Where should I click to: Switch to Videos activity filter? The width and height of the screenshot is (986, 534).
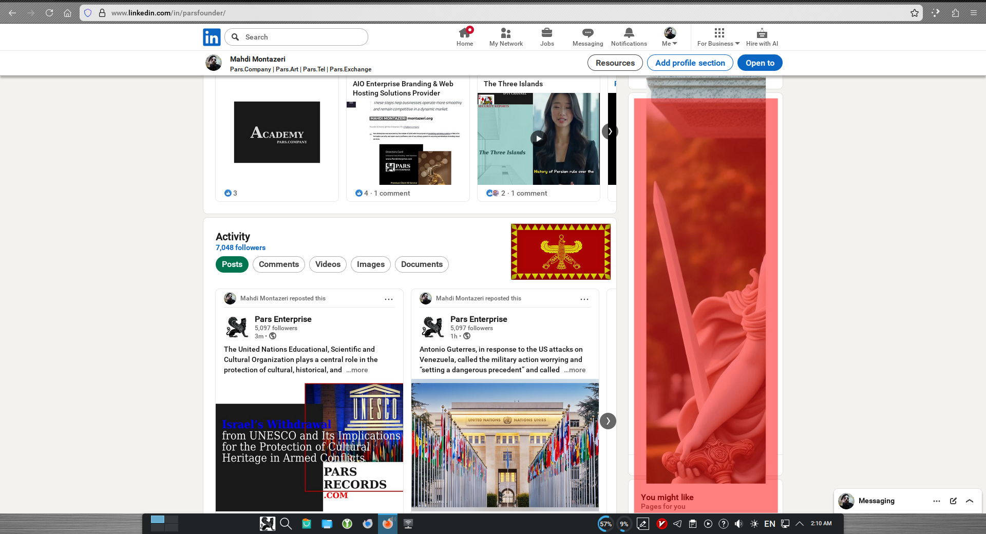(328, 264)
